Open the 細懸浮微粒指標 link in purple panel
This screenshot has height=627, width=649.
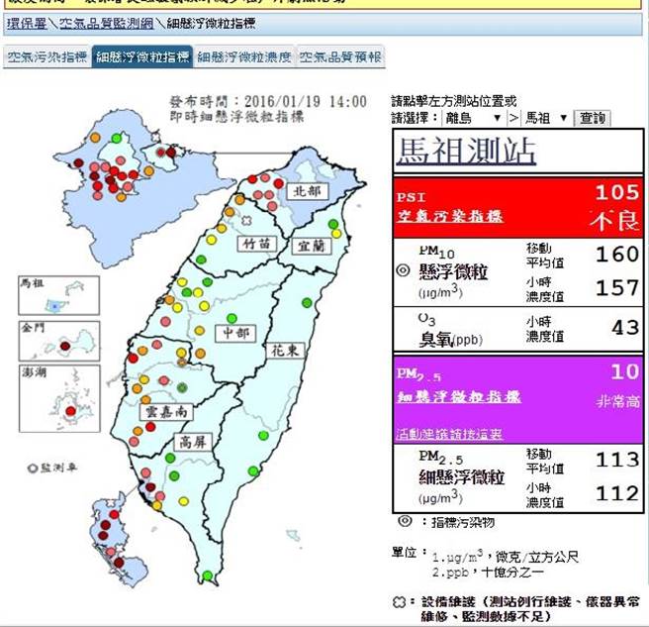click(459, 397)
